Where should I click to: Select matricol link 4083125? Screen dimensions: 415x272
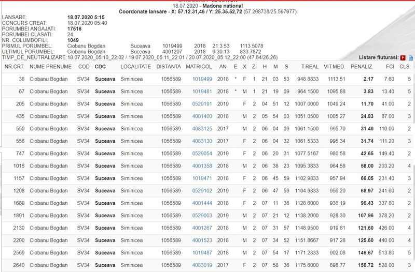[202, 129]
